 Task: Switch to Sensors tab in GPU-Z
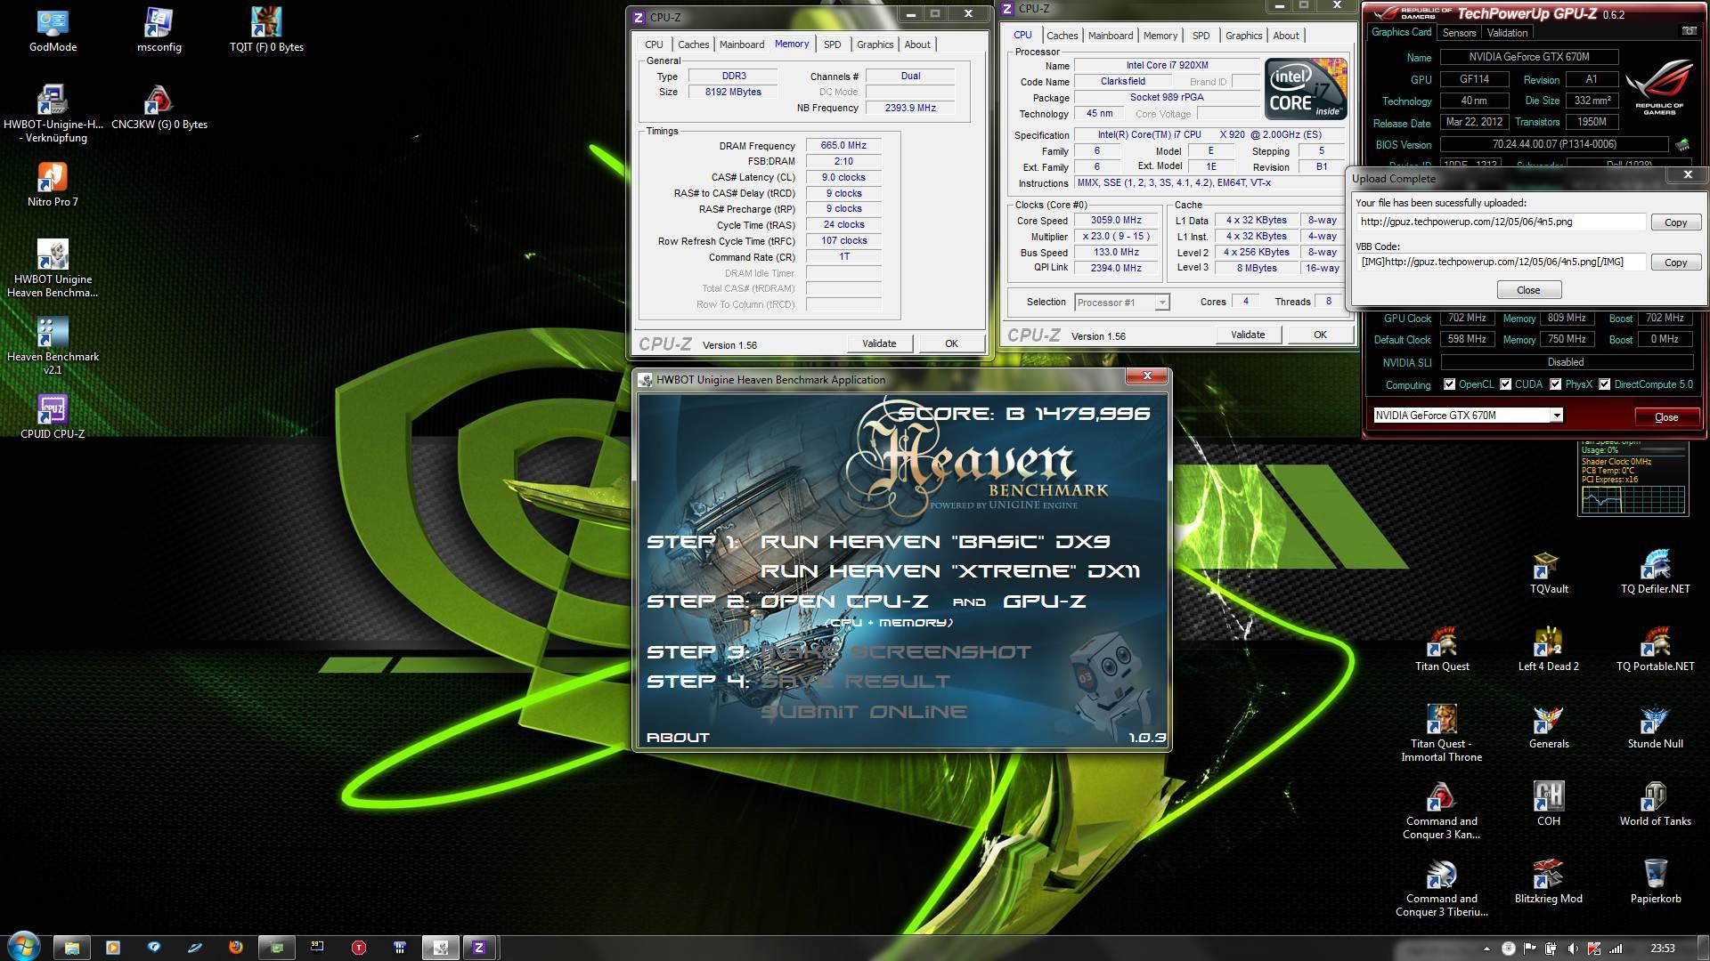click(x=1459, y=33)
